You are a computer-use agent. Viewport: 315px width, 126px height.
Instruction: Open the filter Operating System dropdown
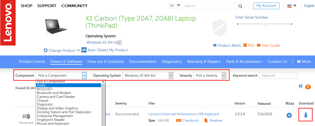click(x=148, y=75)
